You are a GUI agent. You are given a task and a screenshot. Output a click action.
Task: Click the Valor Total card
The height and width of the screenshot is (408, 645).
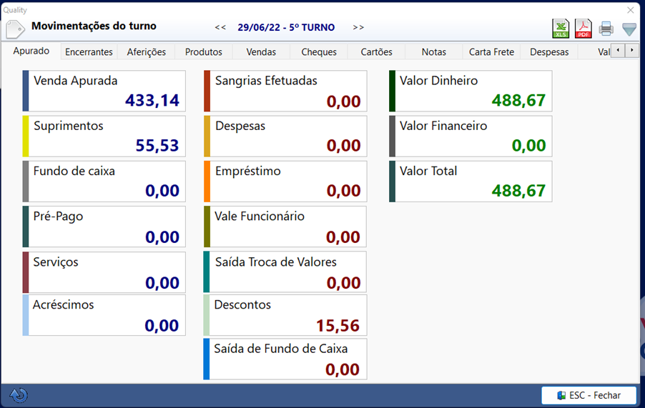tap(471, 181)
